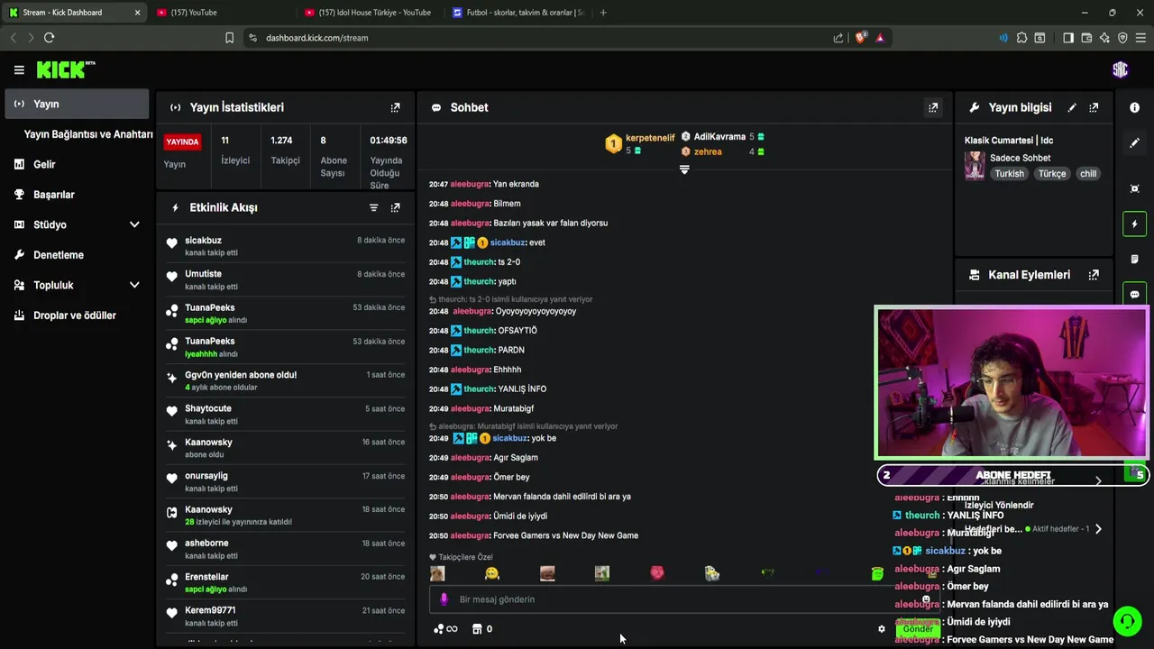This screenshot has width=1154, height=649.
Task: Open a new browser tab
Action: click(x=603, y=13)
